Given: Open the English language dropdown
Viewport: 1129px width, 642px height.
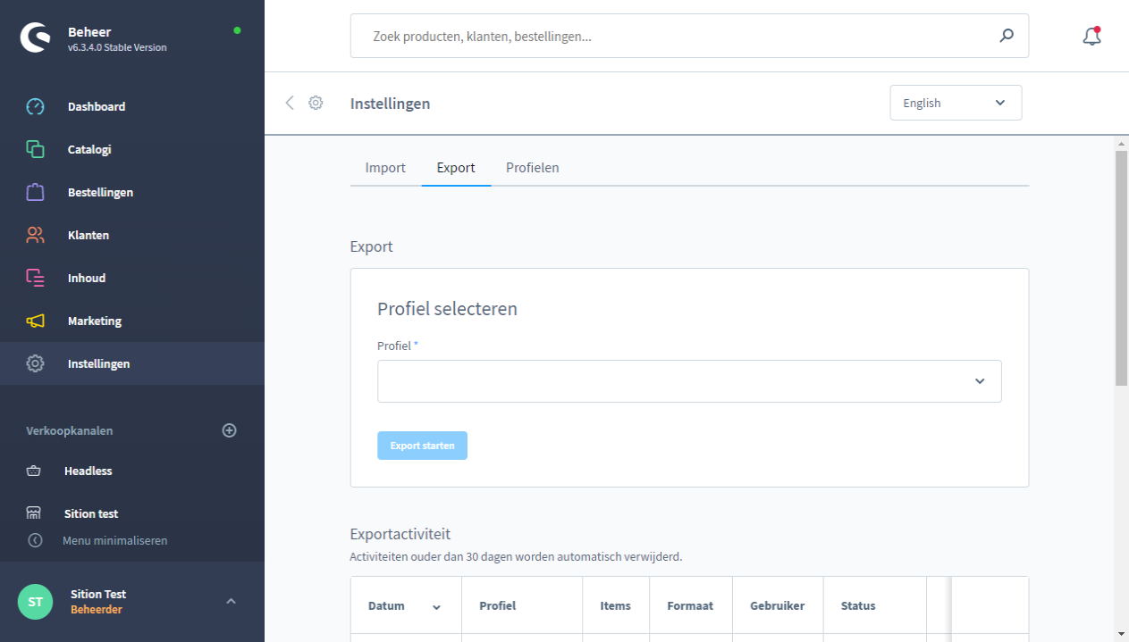Looking at the screenshot, I should [x=955, y=103].
